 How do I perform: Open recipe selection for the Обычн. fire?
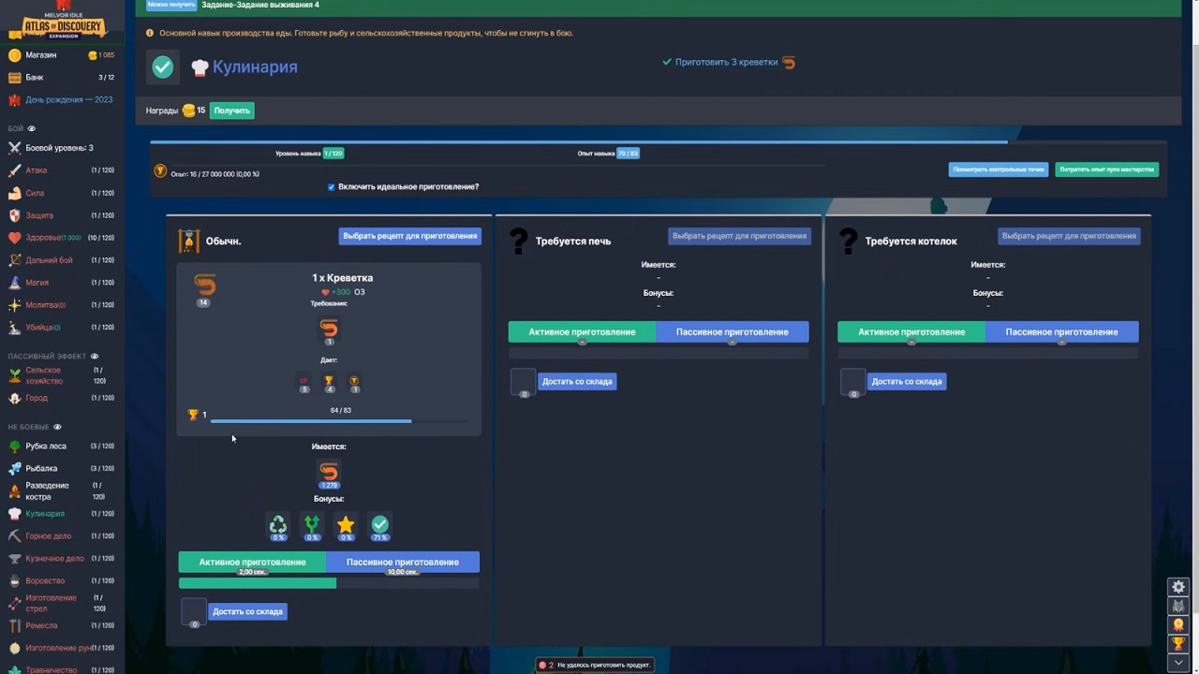409,236
